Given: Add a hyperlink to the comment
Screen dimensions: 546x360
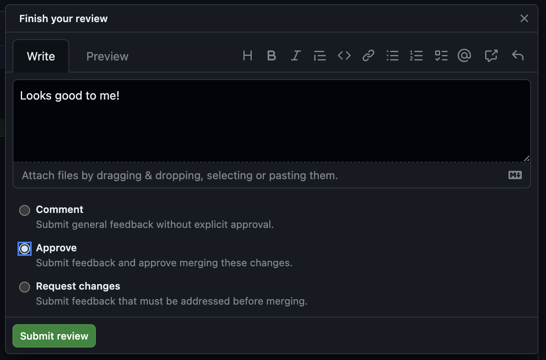Looking at the screenshot, I should click(x=368, y=55).
